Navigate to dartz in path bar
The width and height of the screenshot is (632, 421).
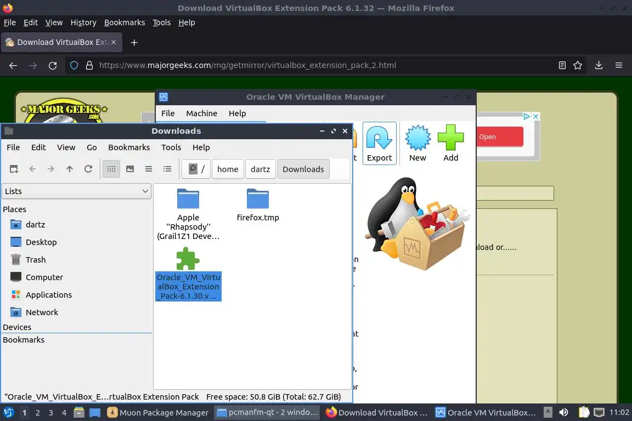click(x=261, y=169)
